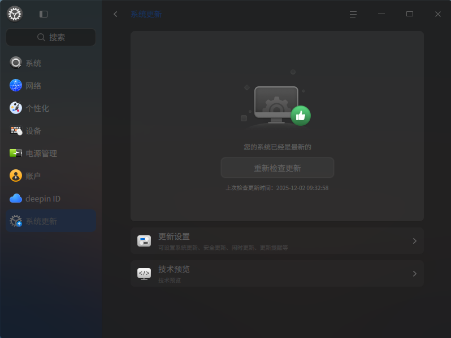The width and height of the screenshot is (451, 338).
Task: Open the hamburger main menu
Action: pos(353,14)
